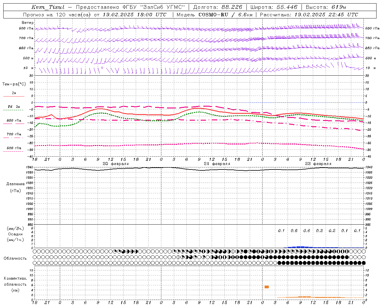This screenshot has width=381, height=305.
Task: Click the forecast start text Прогноз на 120 часа(ов)
Action: coord(57,15)
